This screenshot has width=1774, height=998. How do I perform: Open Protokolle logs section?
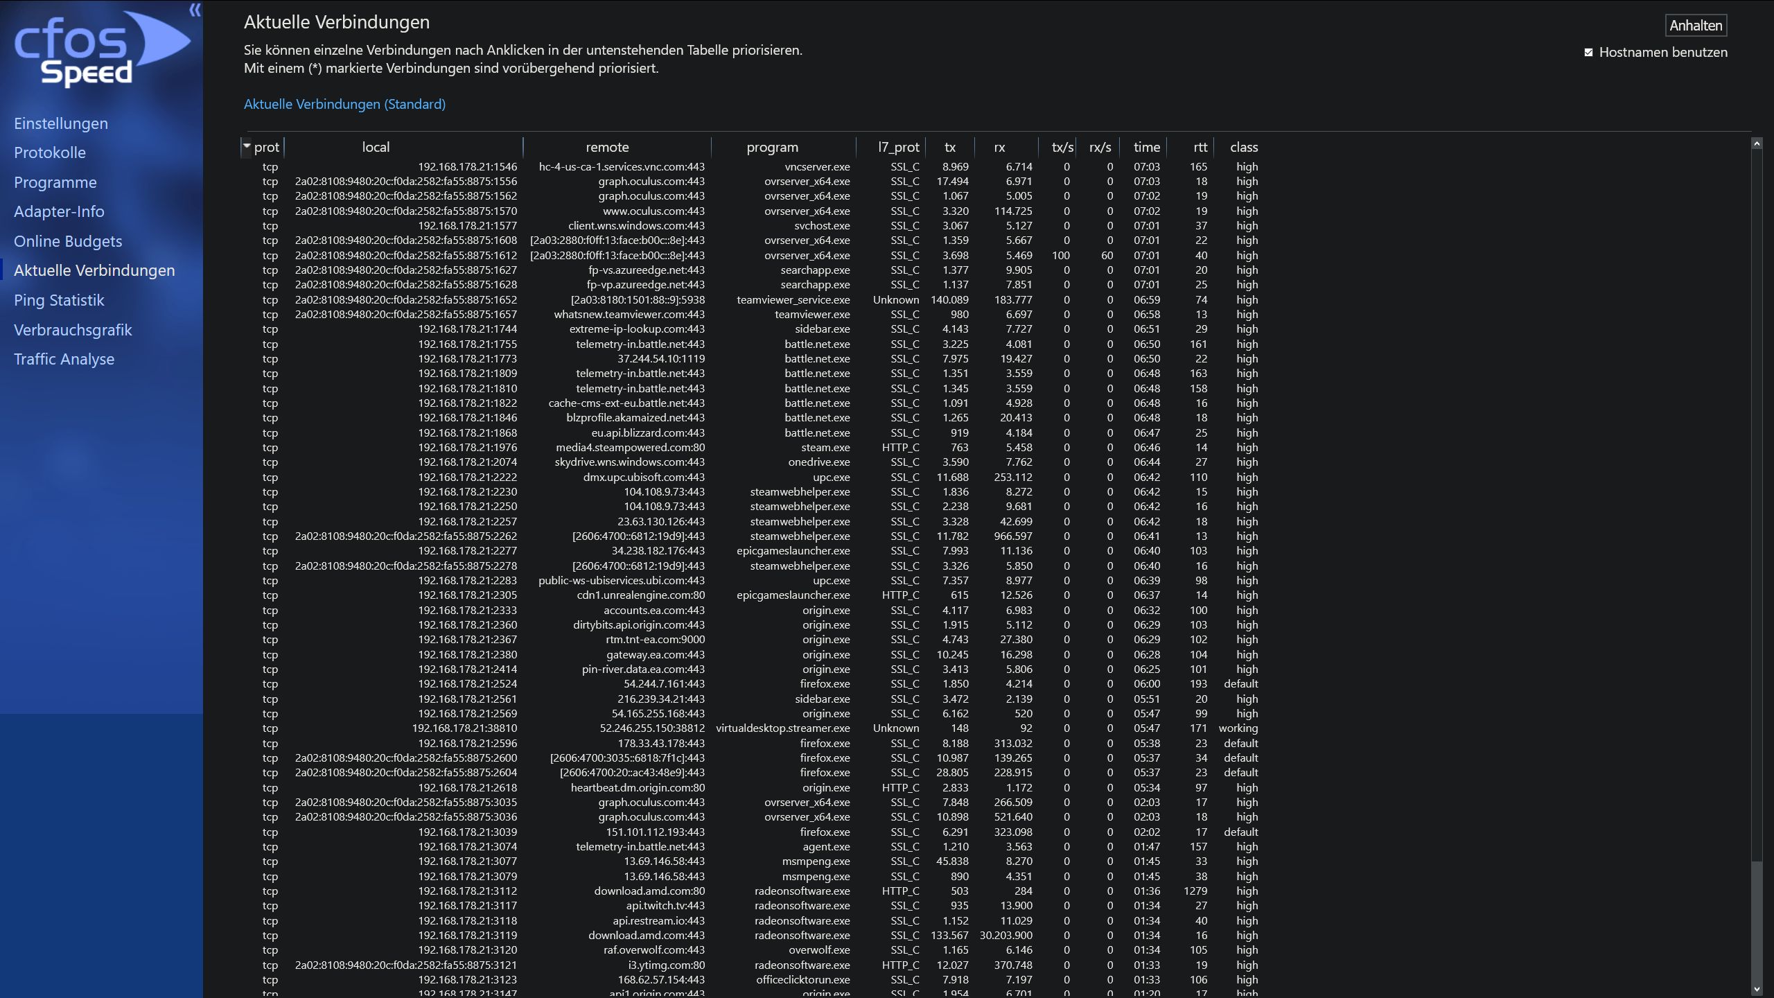(x=50, y=152)
